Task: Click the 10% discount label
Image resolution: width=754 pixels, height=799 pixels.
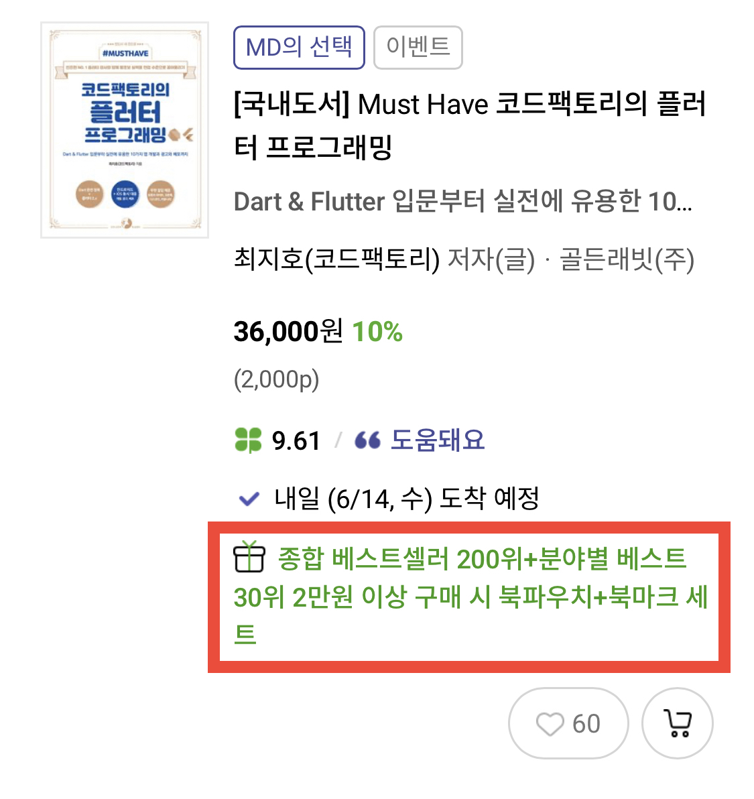Action: (377, 332)
